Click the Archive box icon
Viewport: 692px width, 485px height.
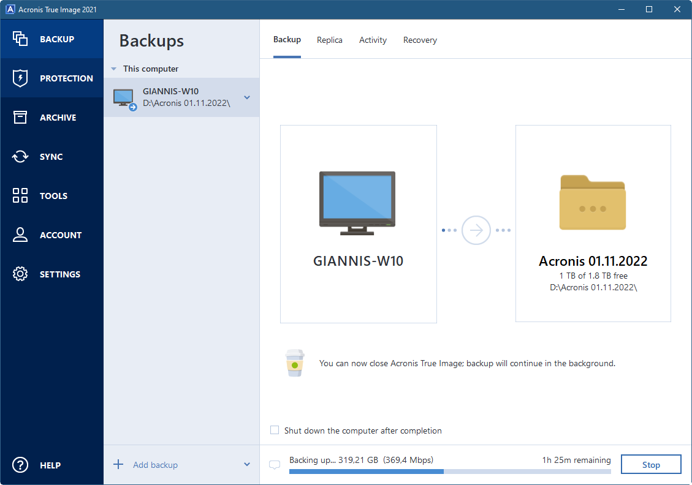[20, 118]
